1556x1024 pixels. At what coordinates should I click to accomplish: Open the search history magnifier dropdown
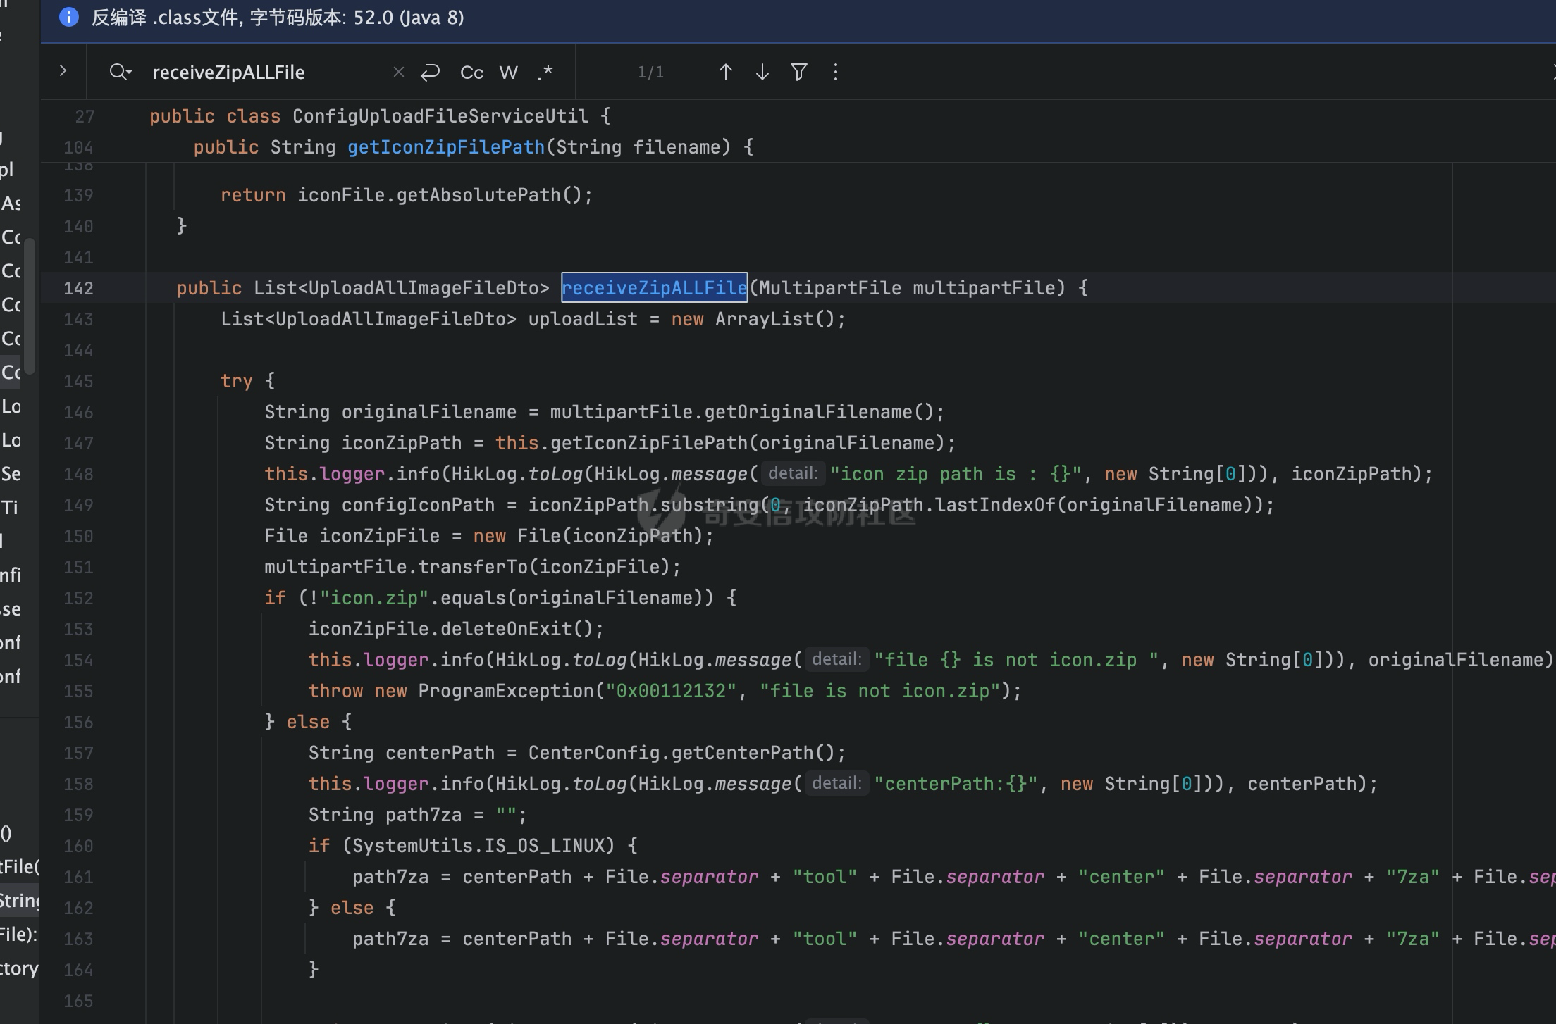tap(121, 72)
